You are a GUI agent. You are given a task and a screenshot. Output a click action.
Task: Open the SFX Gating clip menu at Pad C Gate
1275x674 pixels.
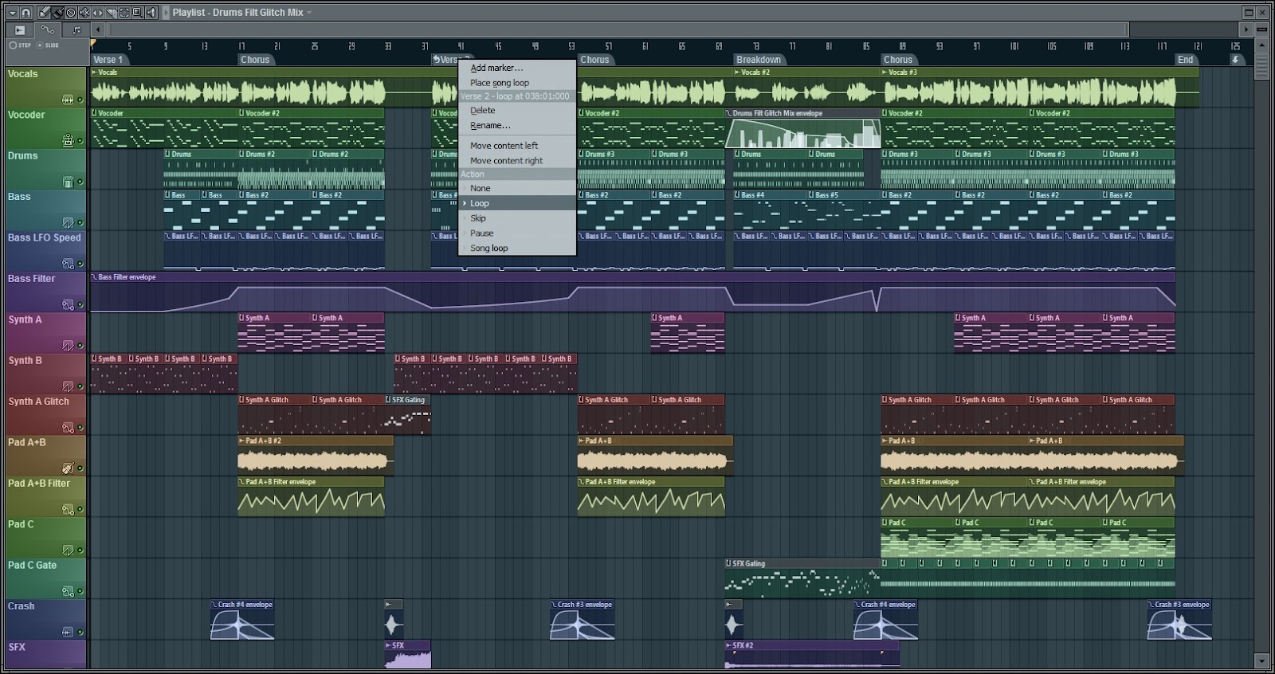pos(729,563)
